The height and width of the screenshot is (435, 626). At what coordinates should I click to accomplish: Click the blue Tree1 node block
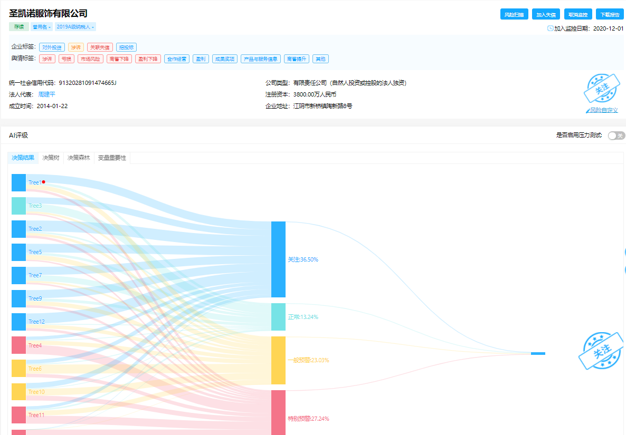(x=19, y=182)
